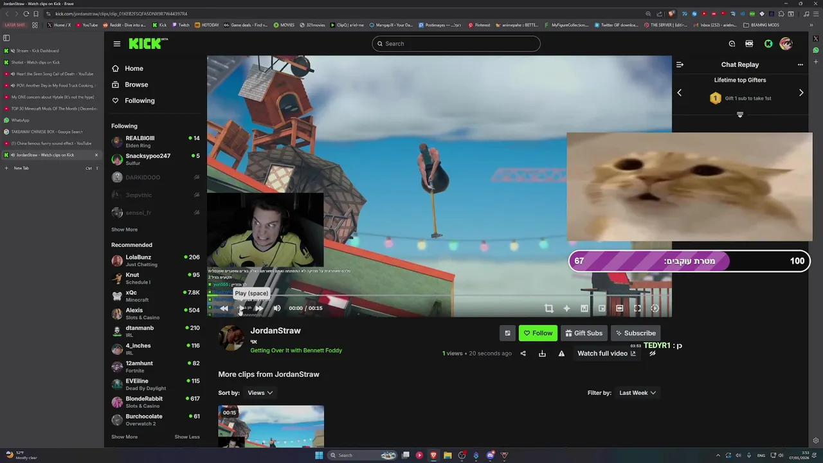Open LolaBunz Just Chatting stream
The height and width of the screenshot is (463, 823).
[x=155, y=260]
